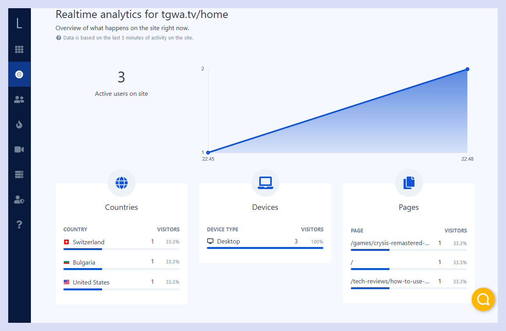Click VISITORS header in Pages card

(456, 231)
